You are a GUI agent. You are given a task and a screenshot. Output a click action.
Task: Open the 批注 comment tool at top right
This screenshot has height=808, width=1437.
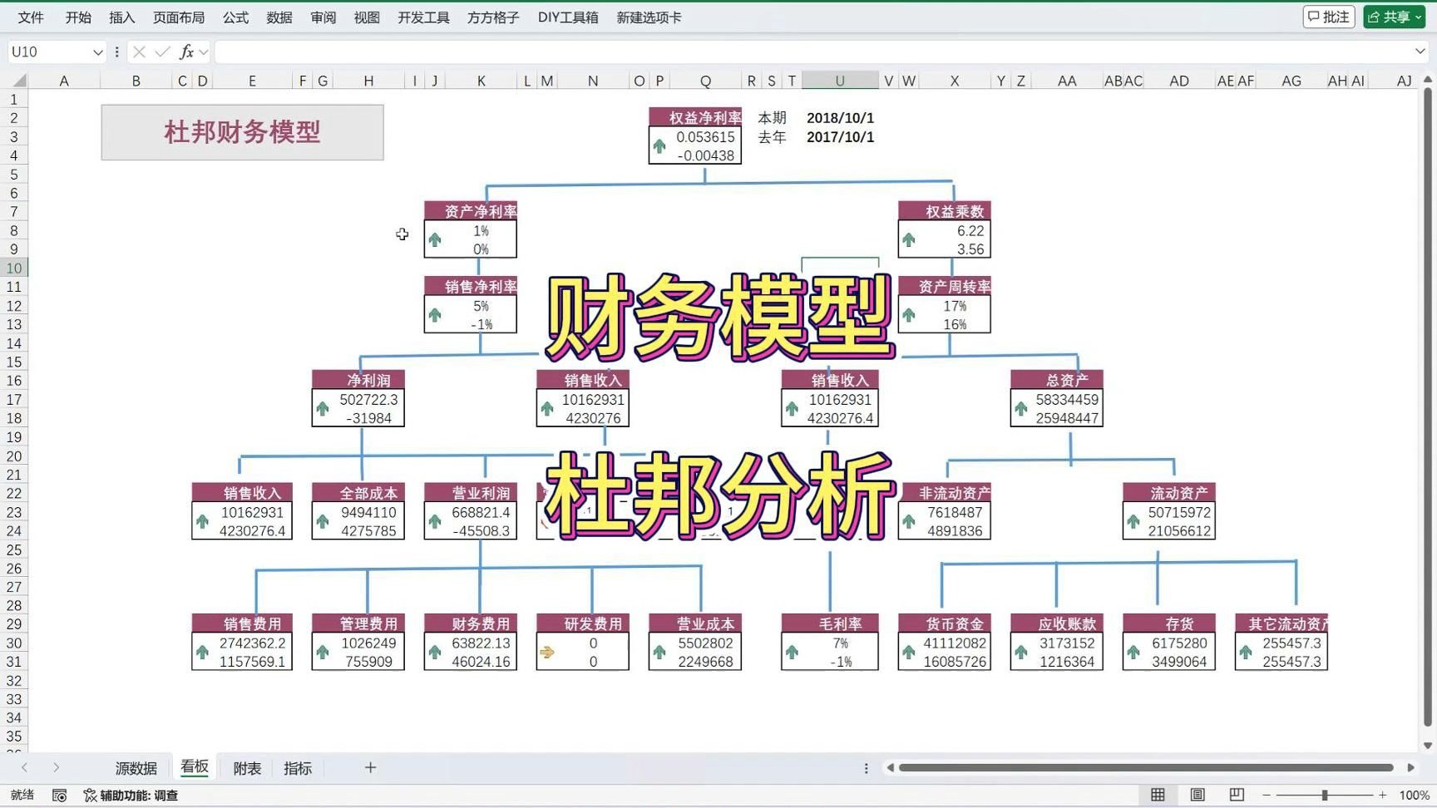[x=1328, y=16]
